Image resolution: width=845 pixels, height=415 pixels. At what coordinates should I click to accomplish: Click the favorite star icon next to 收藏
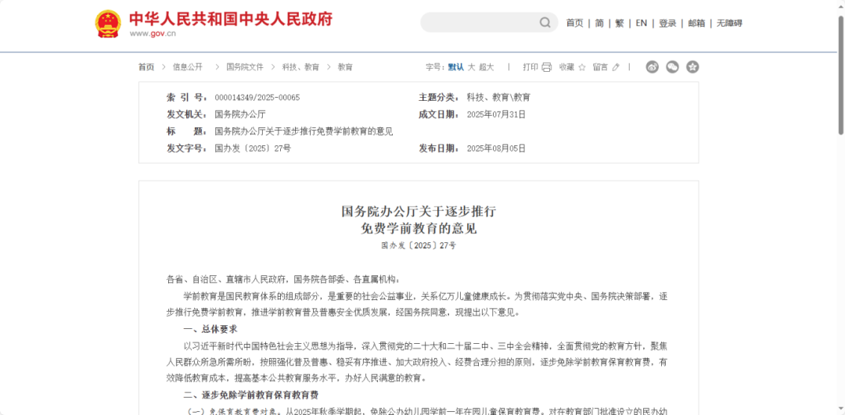(582, 67)
